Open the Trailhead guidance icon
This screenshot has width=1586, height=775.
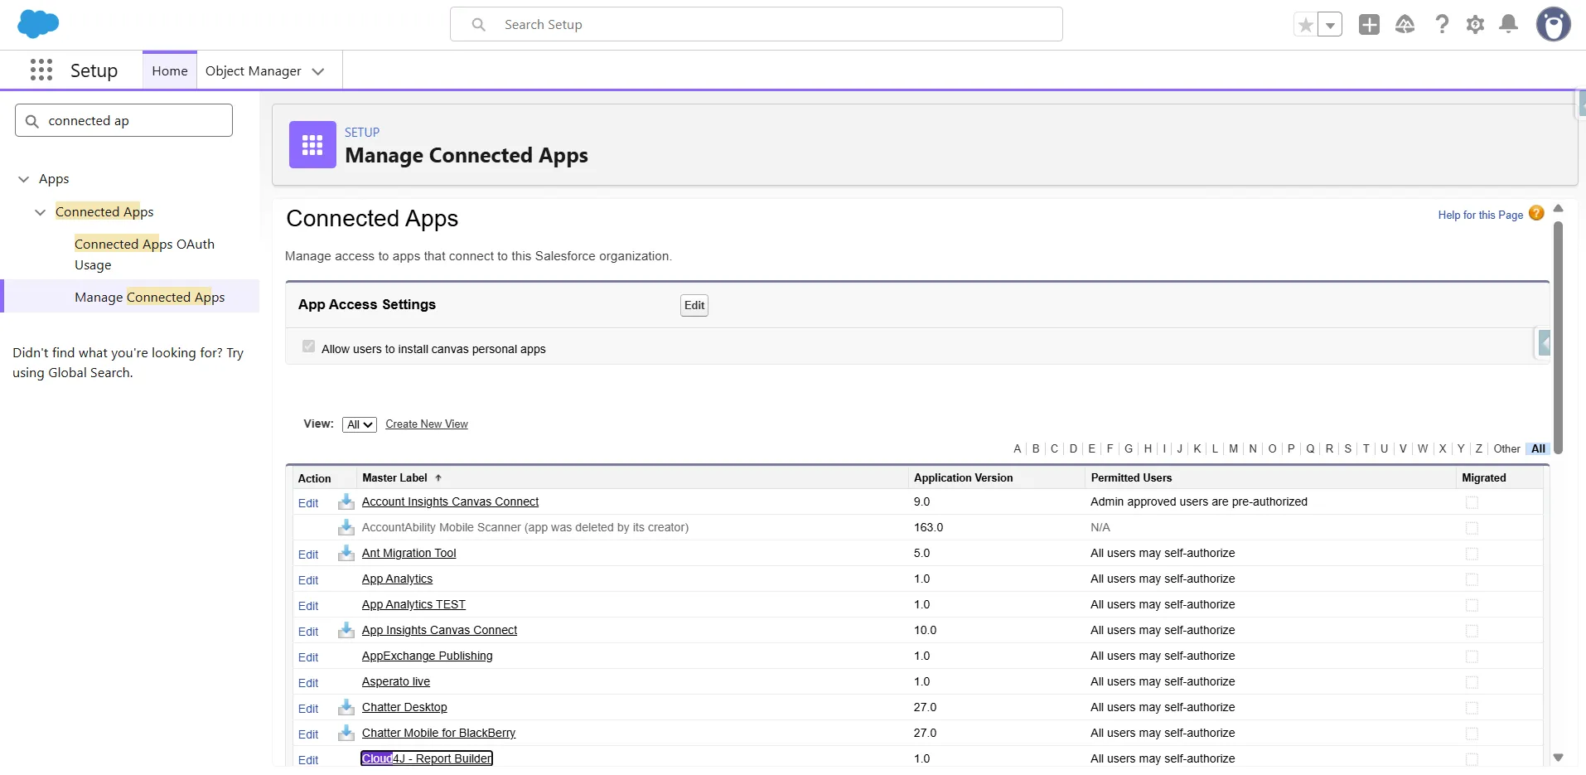point(1405,25)
